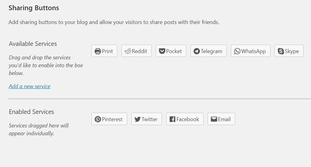Click the Skype S logo icon

tap(281, 51)
